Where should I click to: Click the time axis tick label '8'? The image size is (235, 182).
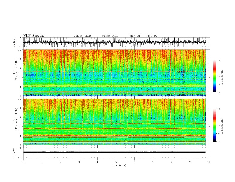pos(172,162)
